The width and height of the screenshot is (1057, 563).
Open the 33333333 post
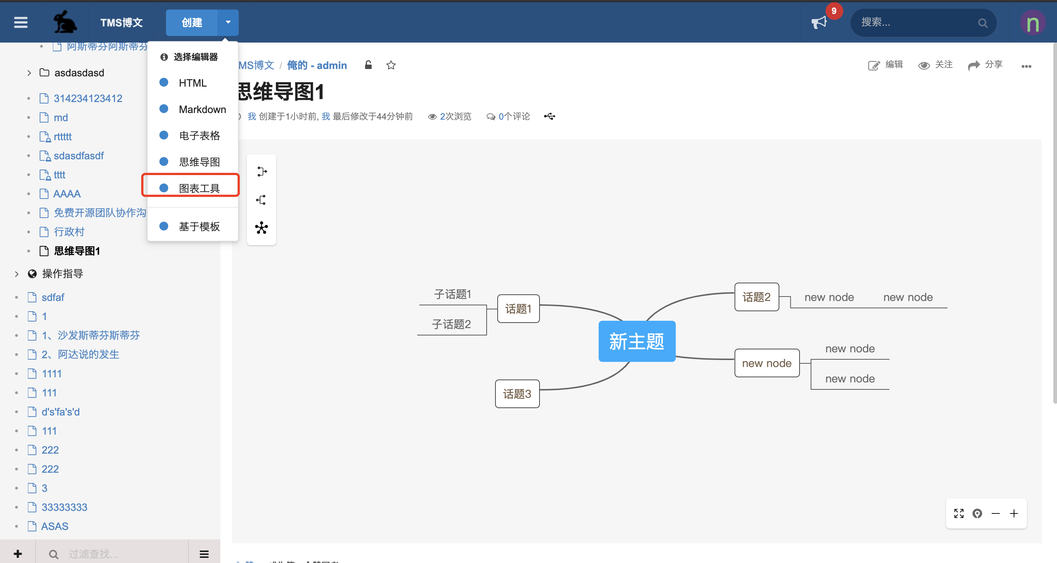tap(64, 507)
